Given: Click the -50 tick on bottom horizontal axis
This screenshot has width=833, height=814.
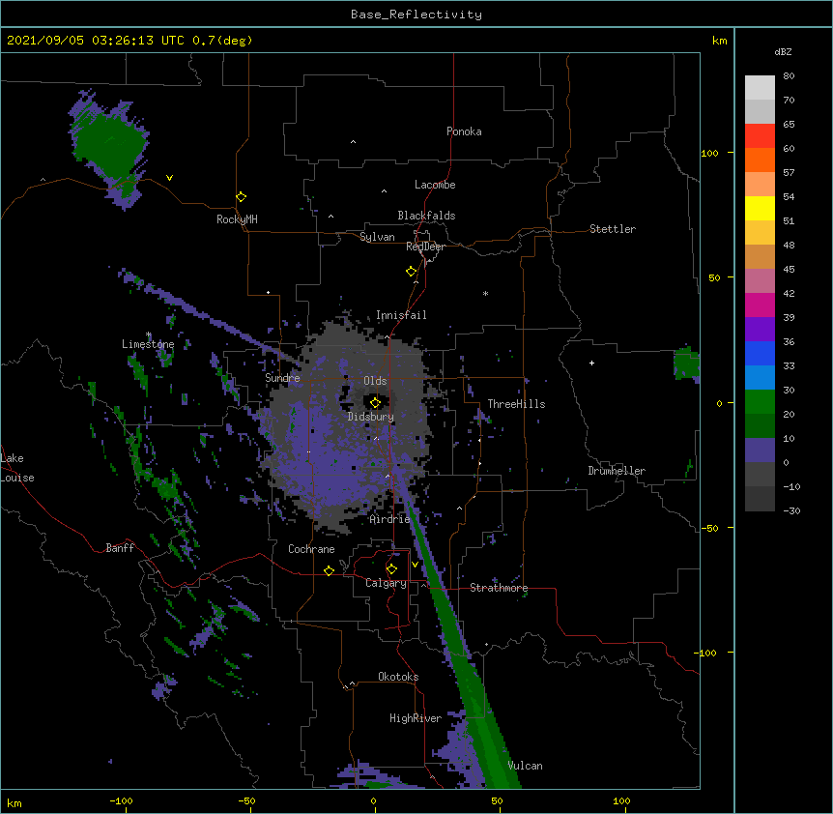Looking at the screenshot, I should click(246, 800).
